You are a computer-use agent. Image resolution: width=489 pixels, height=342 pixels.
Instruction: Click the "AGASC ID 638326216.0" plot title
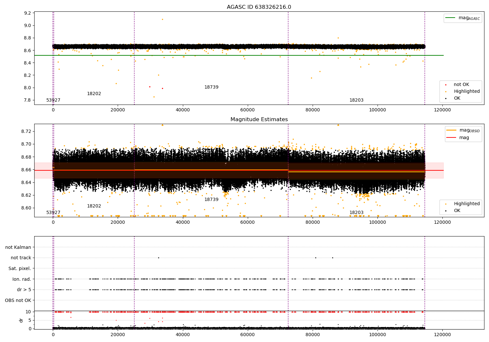[259, 7]
